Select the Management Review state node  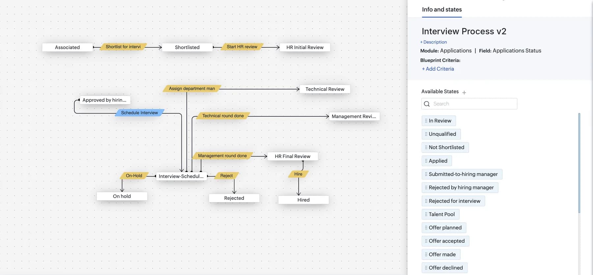tap(354, 116)
